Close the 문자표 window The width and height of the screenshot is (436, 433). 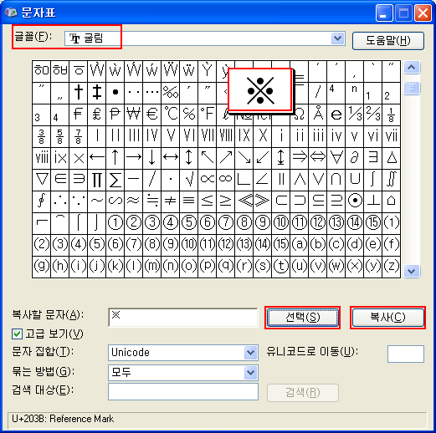tap(423, 13)
